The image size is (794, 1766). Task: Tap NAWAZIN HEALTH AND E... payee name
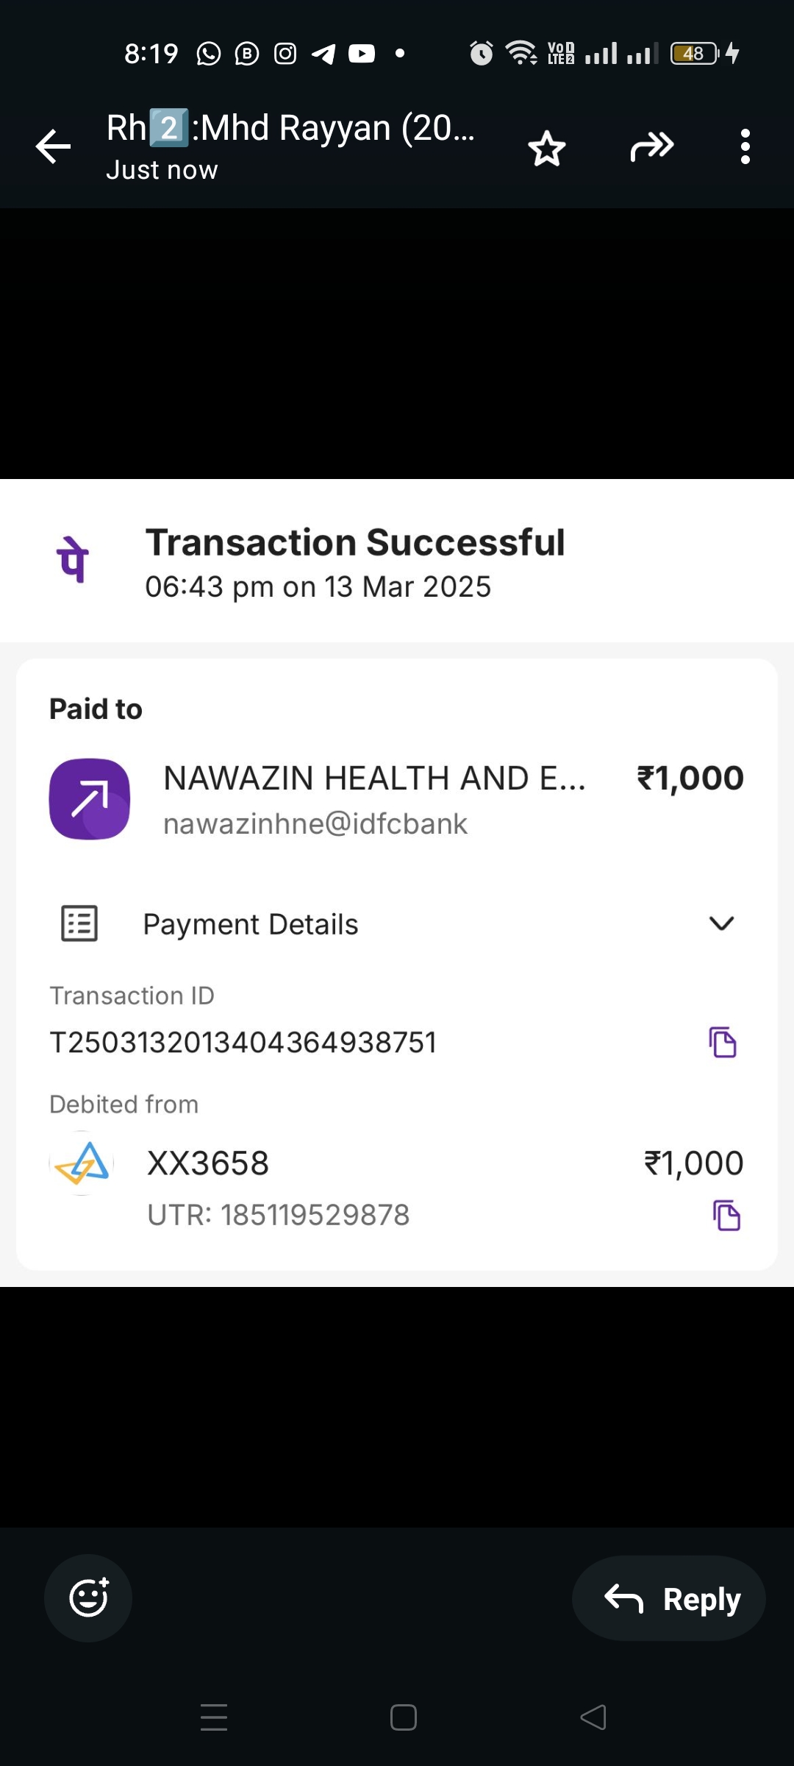click(374, 779)
